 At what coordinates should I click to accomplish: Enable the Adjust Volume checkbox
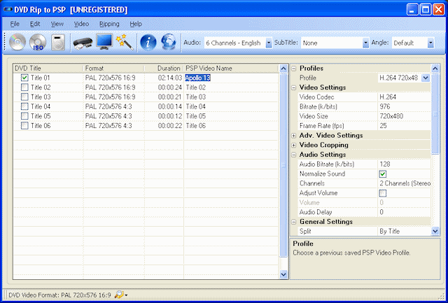click(x=383, y=193)
